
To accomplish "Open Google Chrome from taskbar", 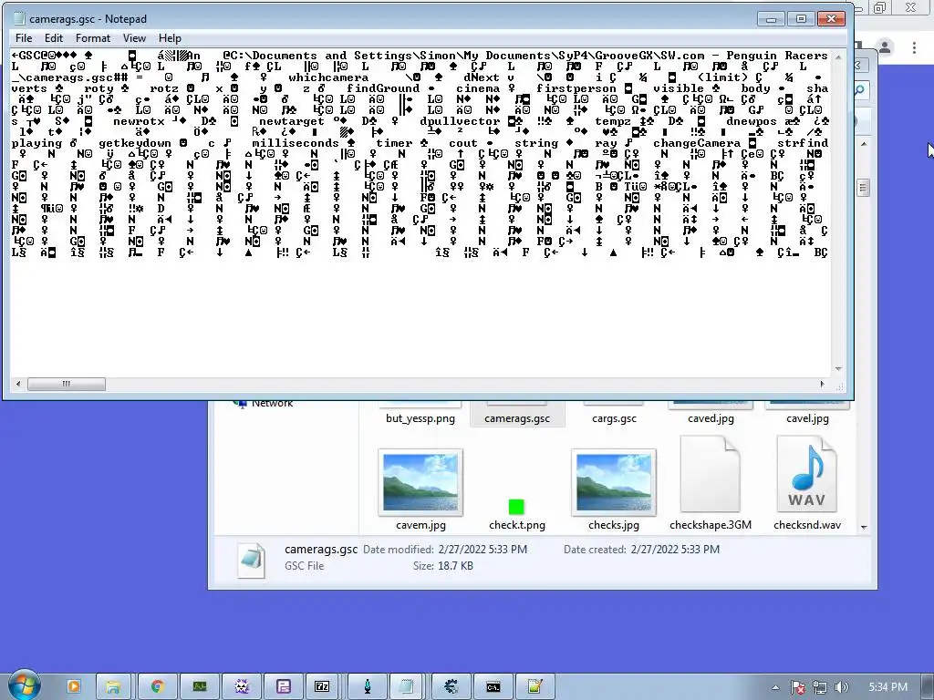I will (x=157, y=686).
